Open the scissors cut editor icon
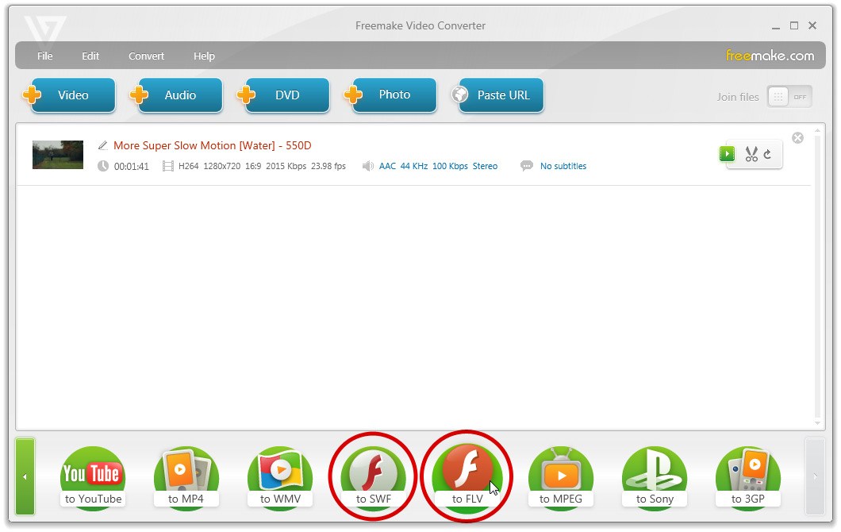The height and width of the screenshot is (532, 841). pos(751,155)
